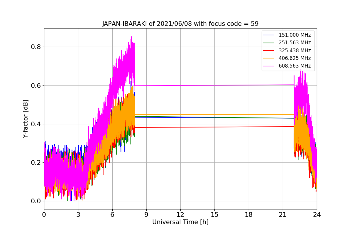Image resolution: width=352 pixels, height=235 pixels.
Task: Click the 15 x-axis tick label
Action: 214,215
